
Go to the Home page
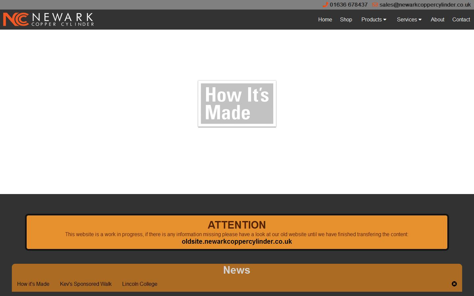point(325,20)
